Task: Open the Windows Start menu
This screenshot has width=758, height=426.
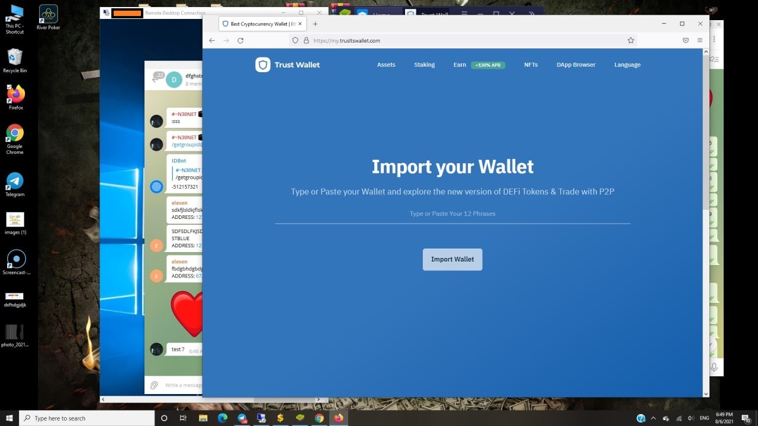Action: pyautogui.click(x=9, y=418)
